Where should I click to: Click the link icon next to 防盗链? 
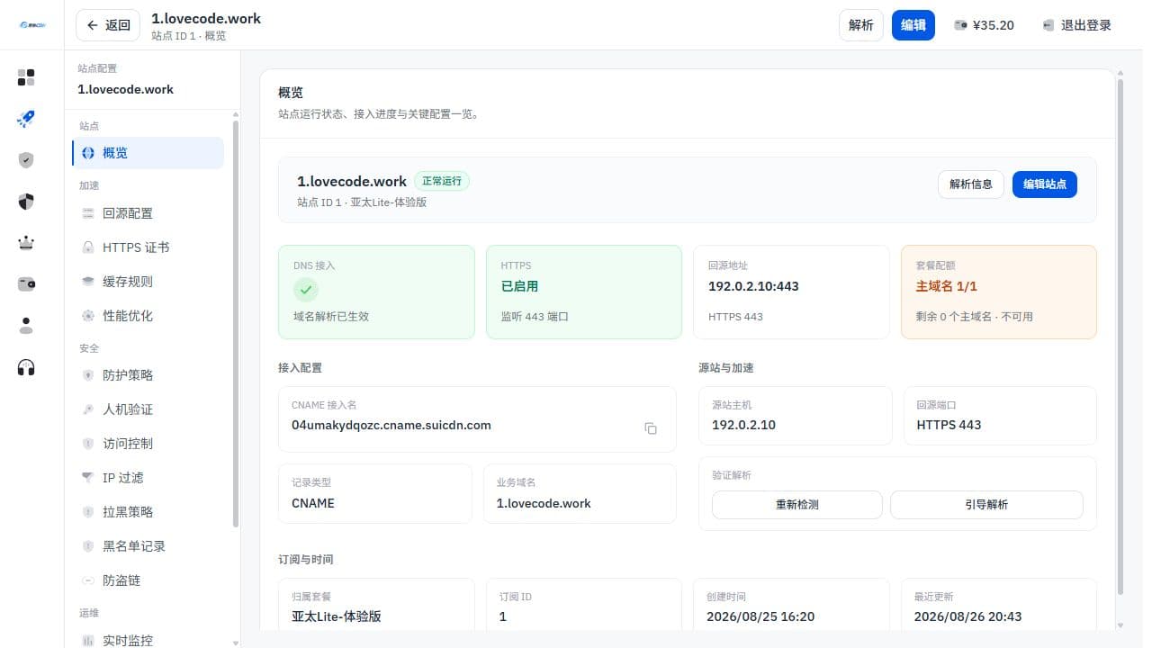[x=88, y=580]
